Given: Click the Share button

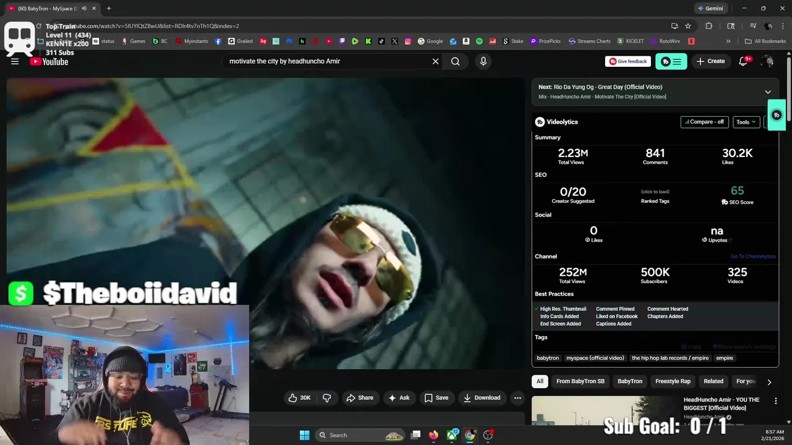Looking at the screenshot, I should 359,398.
